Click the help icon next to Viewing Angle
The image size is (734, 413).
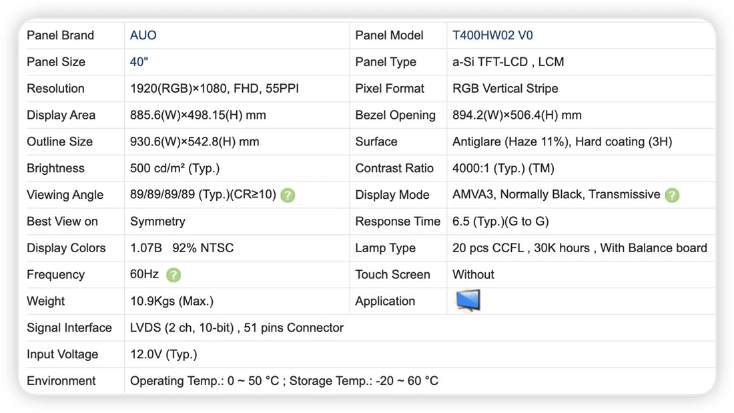(288, 195)
